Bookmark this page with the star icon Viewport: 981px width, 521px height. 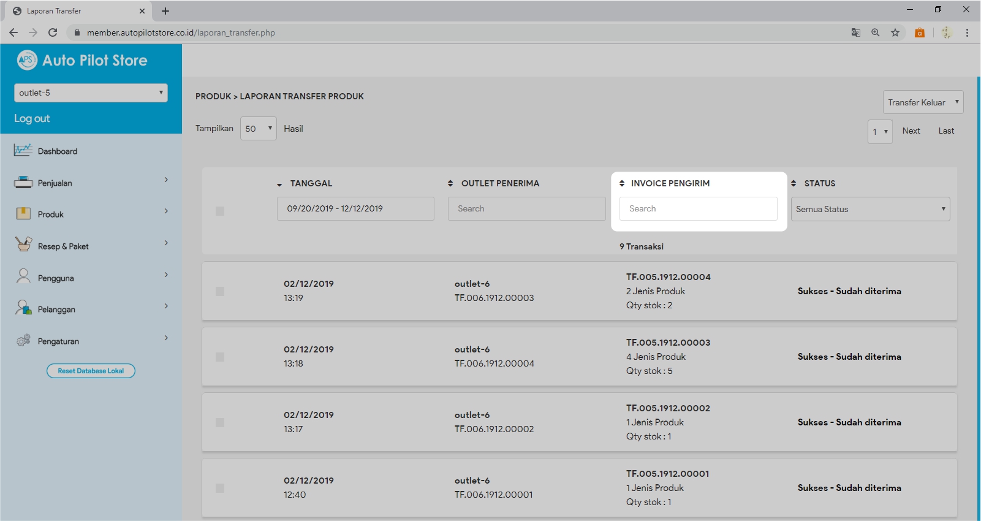click(895, 32)
